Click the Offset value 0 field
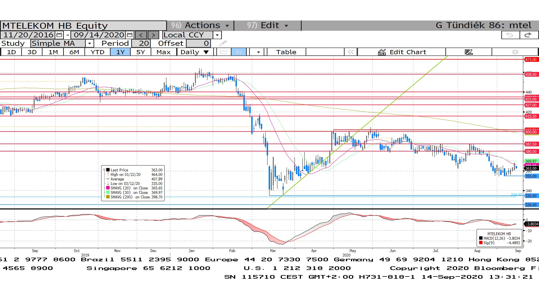 pyautogui.click(x=198, y=43)
